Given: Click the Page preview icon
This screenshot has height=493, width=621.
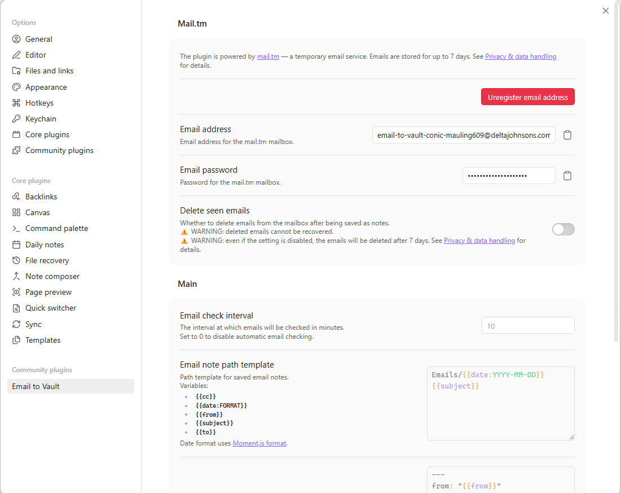Looking at the screenshot, I should click(16, 292).
